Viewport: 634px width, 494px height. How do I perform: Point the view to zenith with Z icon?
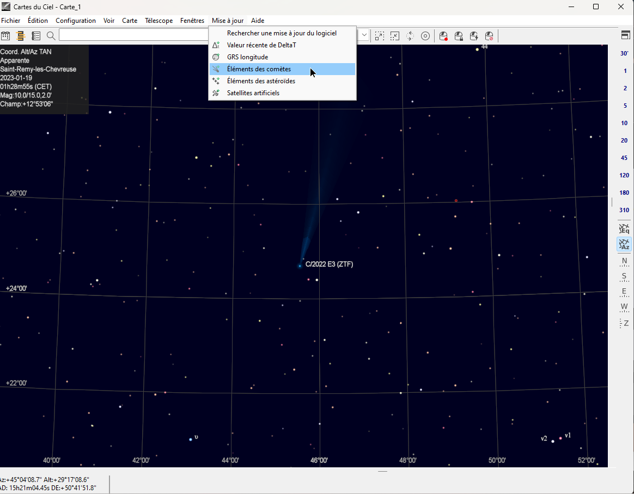(624, 323)
